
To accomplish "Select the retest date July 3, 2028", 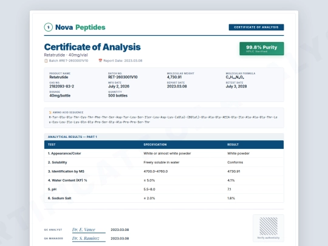I will pos(236,86).
